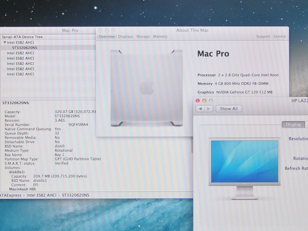Click the Graphics NVIDIA GeForce line
The width and height of the screenshot is (308, 231).
pos(235,92)
